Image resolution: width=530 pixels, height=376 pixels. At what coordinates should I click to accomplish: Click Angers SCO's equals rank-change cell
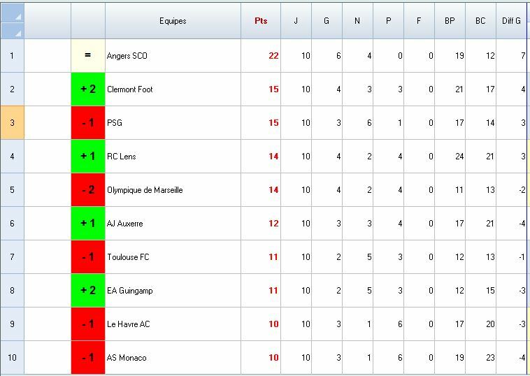pos(87,56)
